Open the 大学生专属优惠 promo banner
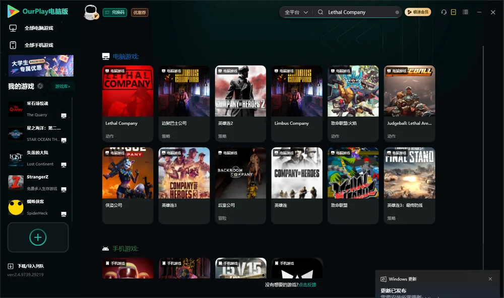 [41, 66]
